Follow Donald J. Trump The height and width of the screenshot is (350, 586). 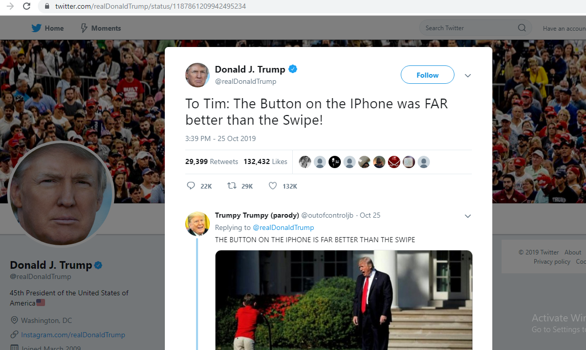[x=427, y=75]
